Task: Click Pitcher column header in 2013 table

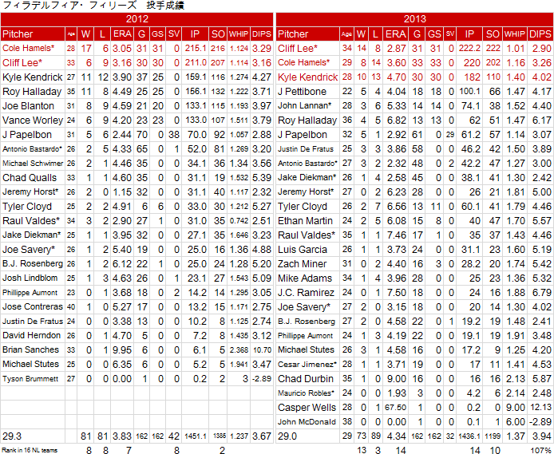Action: 308,34
